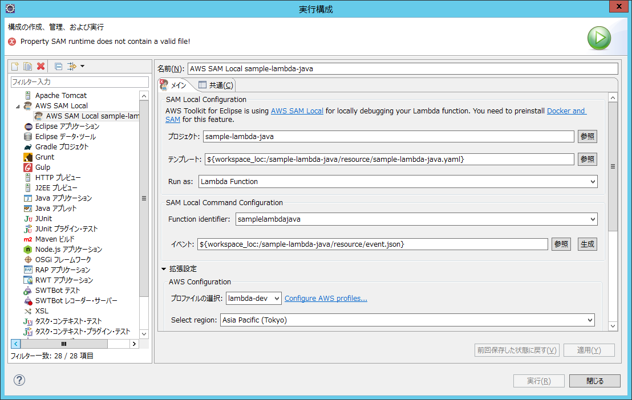The height and width of the screenshot is (400, 632).
Task: Open the Select region dropdown
Action: point(590,320)
